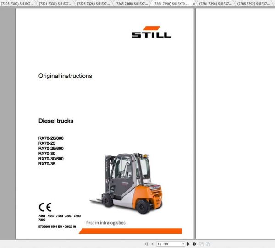The image size is (275, 248).
Task: Open the second (7381-7390) Still RX7 tab
Action: point(215,4)
